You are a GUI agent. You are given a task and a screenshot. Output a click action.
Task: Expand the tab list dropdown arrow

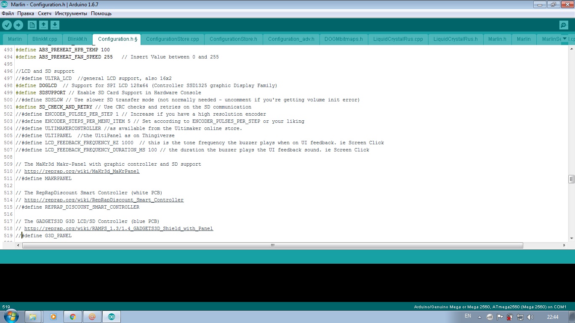[564, 39]
